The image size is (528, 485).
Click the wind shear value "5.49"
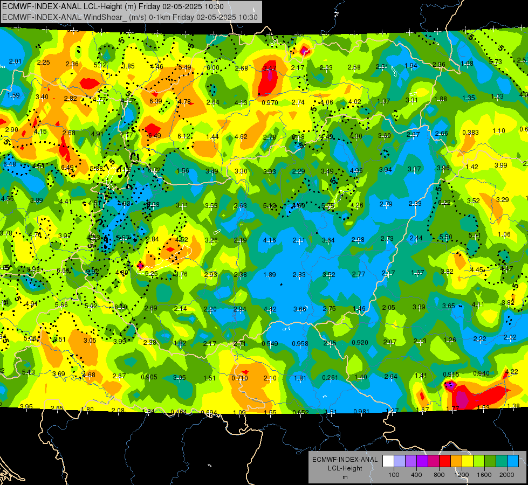tap(184, 67)
